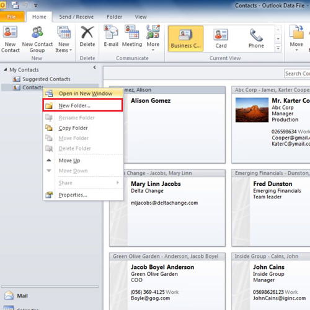This screenshot has height=310, width=310.
Task: Open Properties... from context menu
Action: point(83,195)
